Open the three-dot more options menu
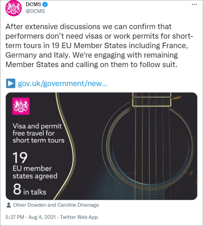The image size is (203, 226). coord(194,5)
